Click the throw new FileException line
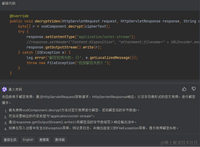This screenshot has width=200, height=147. (69, 63)
